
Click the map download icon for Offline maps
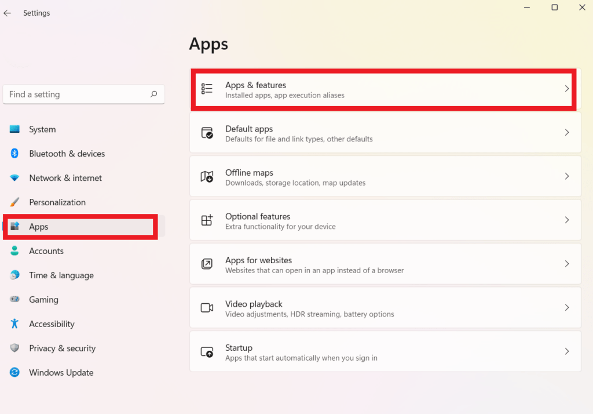pyautogui.click(x=207, y=176)
